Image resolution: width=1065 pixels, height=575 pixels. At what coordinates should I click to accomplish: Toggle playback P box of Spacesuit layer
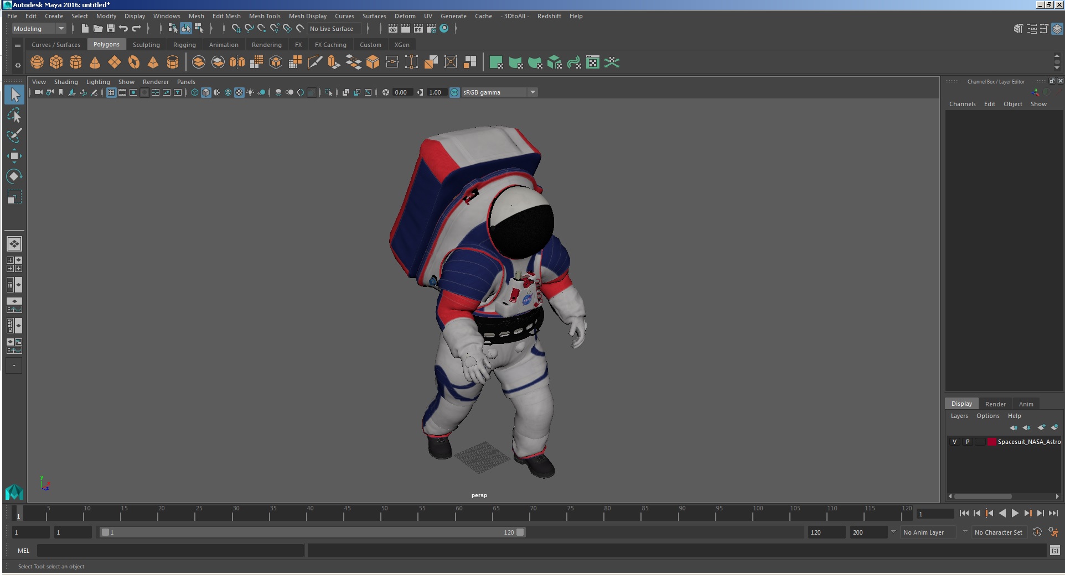[x=968, y=442]
